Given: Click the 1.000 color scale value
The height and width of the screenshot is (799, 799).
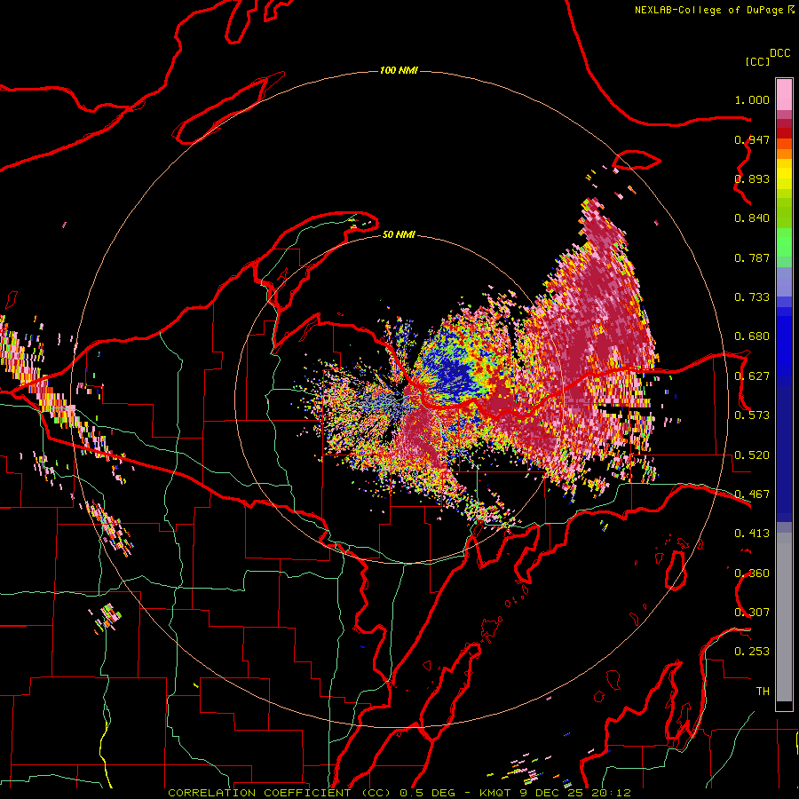Looking at the screenshot, I should click(752, 99).
